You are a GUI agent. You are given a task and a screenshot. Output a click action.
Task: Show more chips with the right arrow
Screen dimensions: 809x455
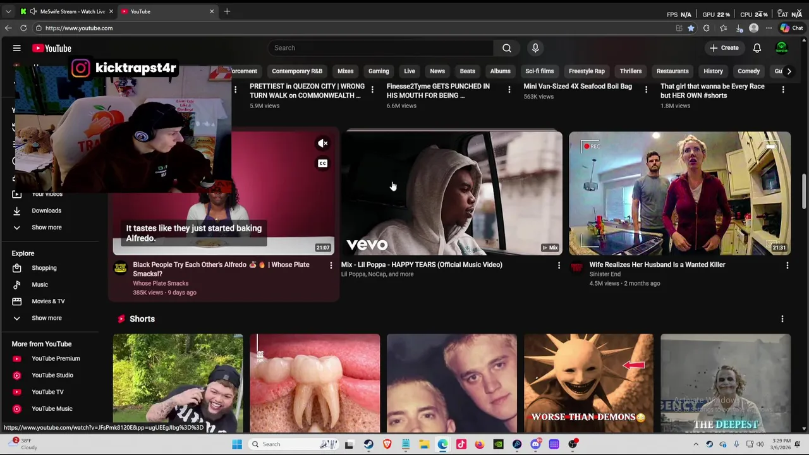tap(789, 71)
